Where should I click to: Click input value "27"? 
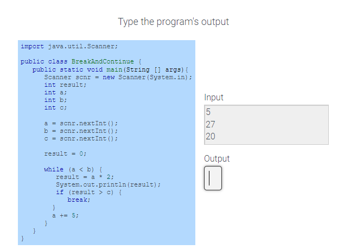(x=211, y=124)
